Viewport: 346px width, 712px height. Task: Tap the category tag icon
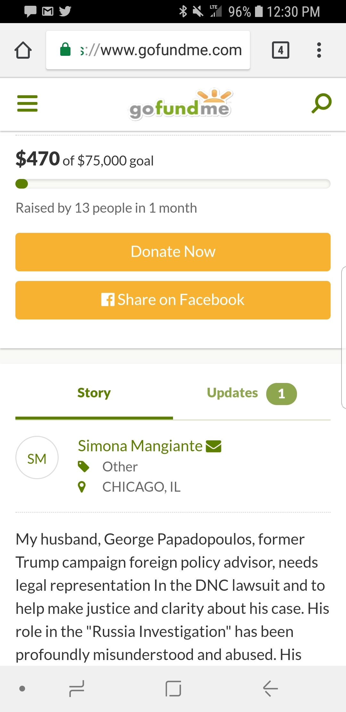point(83,467)
